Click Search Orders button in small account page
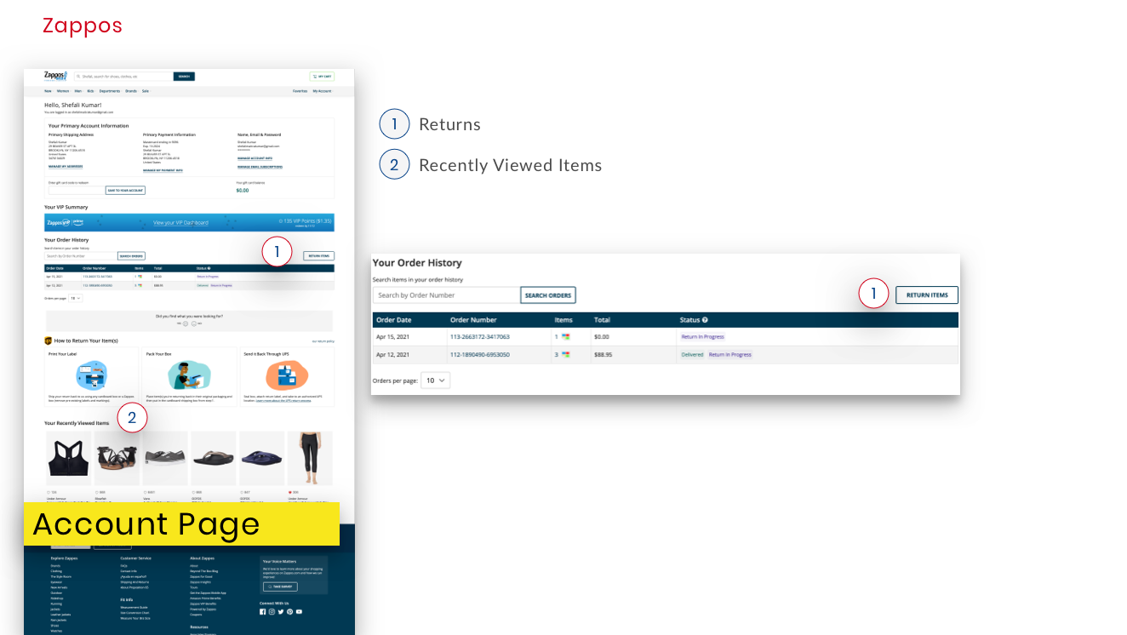The height and width of the screenshot is (635, 1127). 131,256
